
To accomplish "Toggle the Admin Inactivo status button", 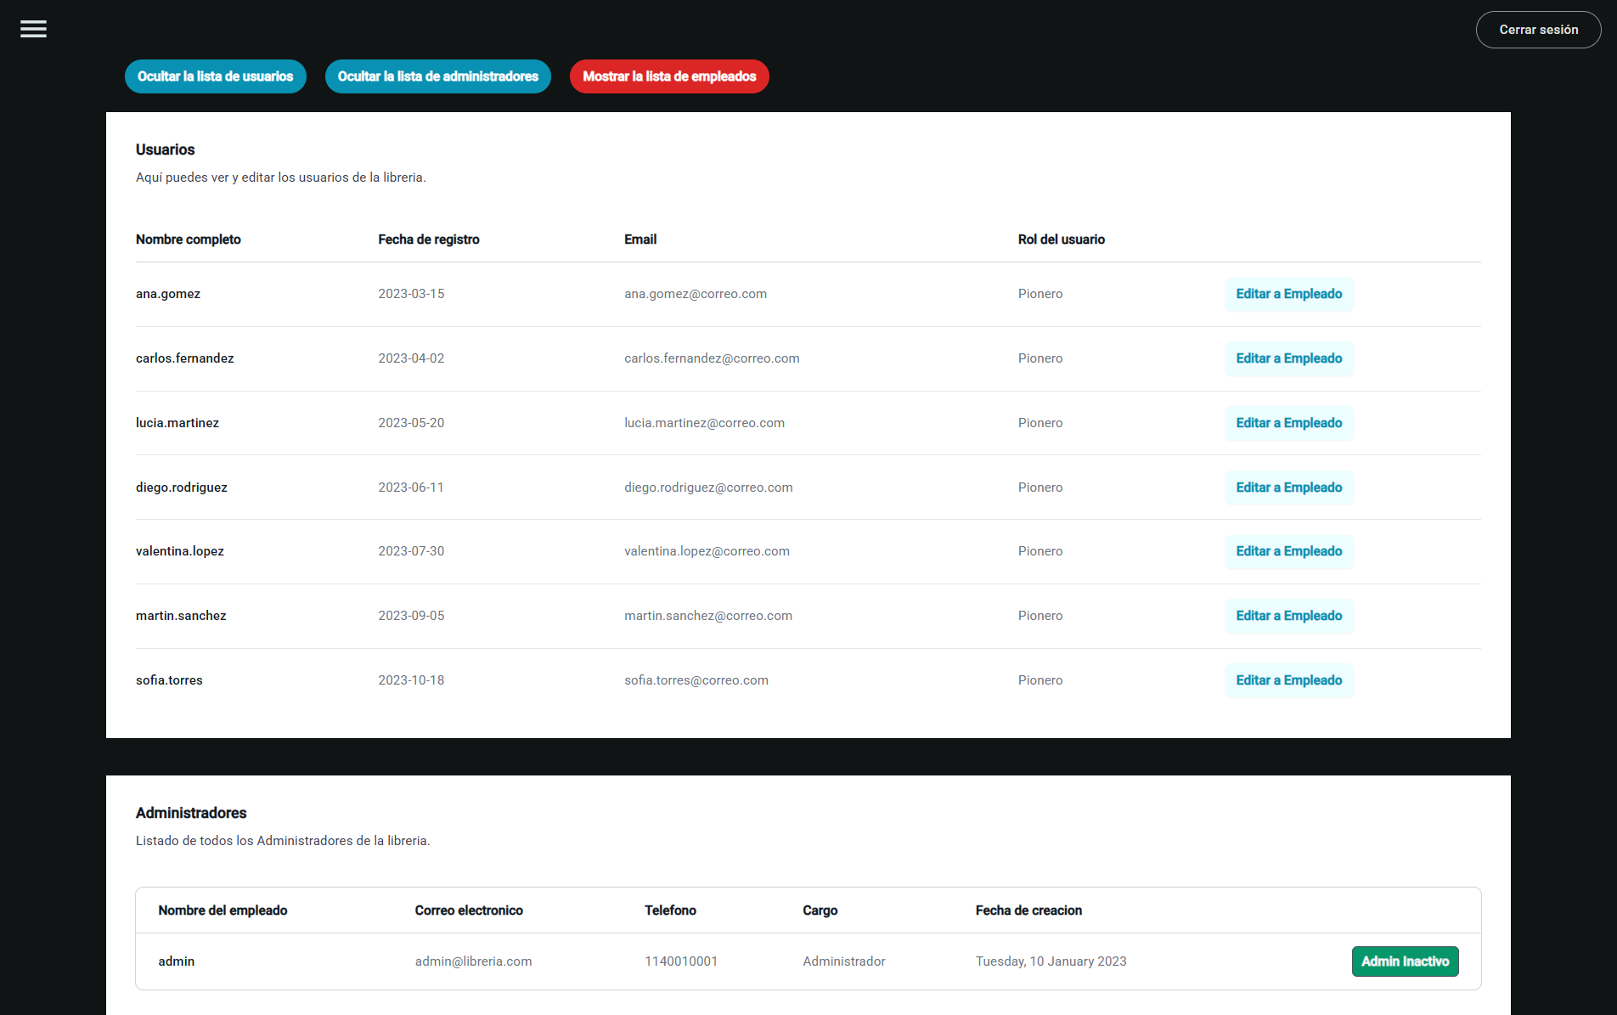I will coord(1406,961).
